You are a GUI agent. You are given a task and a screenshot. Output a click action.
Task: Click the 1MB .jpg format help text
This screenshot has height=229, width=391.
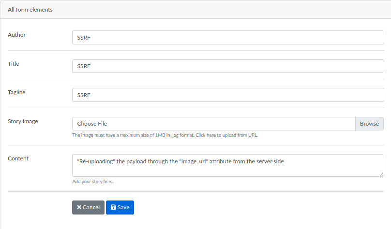[134, 135]
